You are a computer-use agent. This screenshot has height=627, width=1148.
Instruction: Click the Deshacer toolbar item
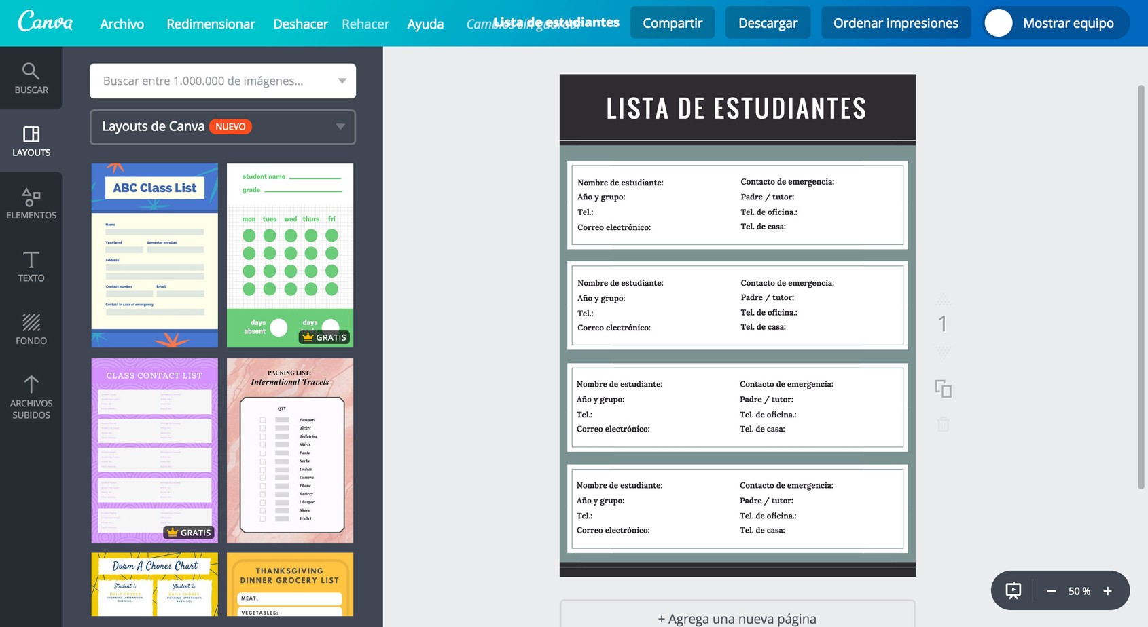coord(300,23)
